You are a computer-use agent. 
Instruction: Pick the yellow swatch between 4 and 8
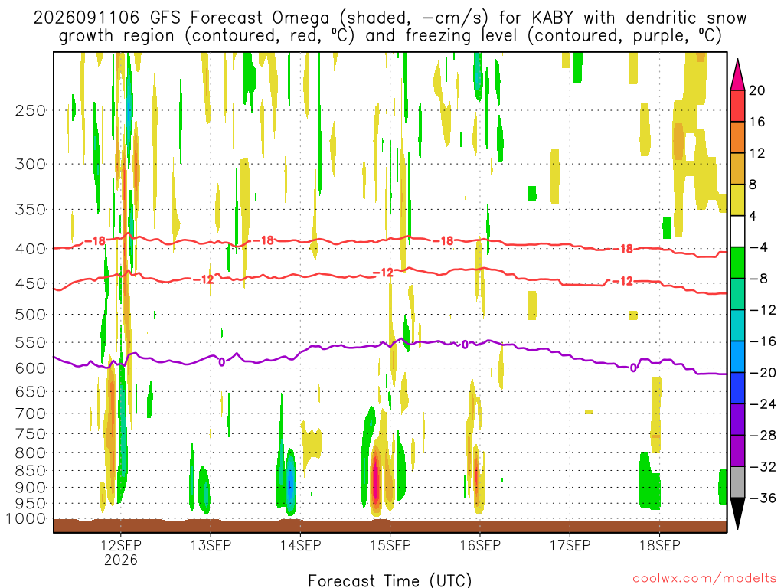(x=737, y=200)
